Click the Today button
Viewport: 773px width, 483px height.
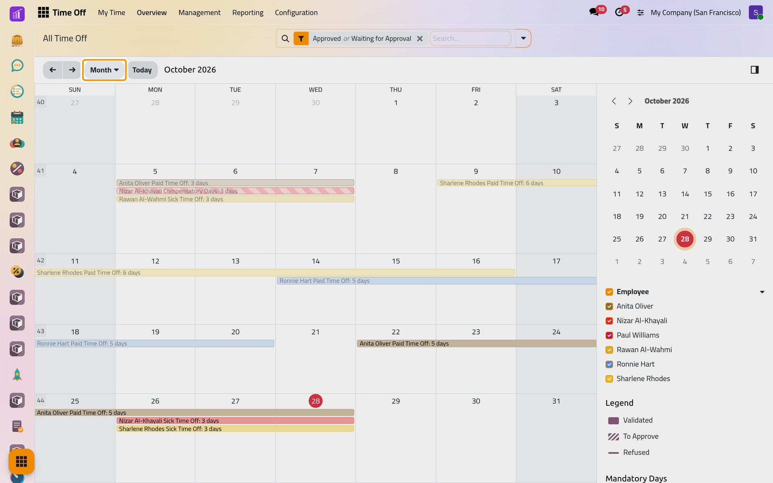142,70
